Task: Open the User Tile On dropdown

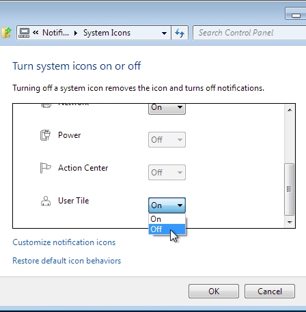Action: (x=167, y=205)
